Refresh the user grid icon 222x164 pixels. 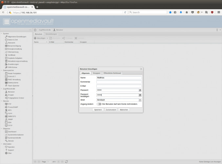tap(67, 162)
